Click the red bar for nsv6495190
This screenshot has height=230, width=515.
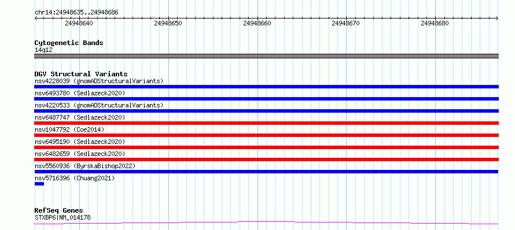[266, 147]
